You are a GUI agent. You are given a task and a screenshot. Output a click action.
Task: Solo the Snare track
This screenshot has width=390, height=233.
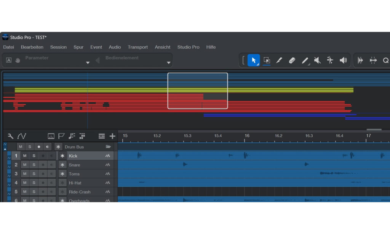tap(34, 165)
